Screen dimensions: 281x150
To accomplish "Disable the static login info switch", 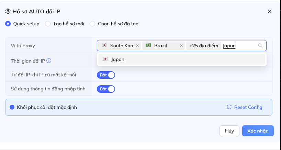I will click(x=106, y=89).
